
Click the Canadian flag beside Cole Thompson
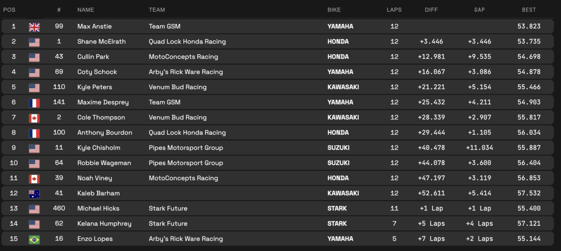pyautogui.click(x=34, y=118)
